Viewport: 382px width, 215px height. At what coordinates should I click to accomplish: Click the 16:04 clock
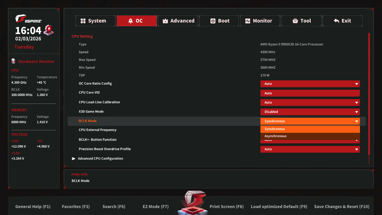pos(28,30)
